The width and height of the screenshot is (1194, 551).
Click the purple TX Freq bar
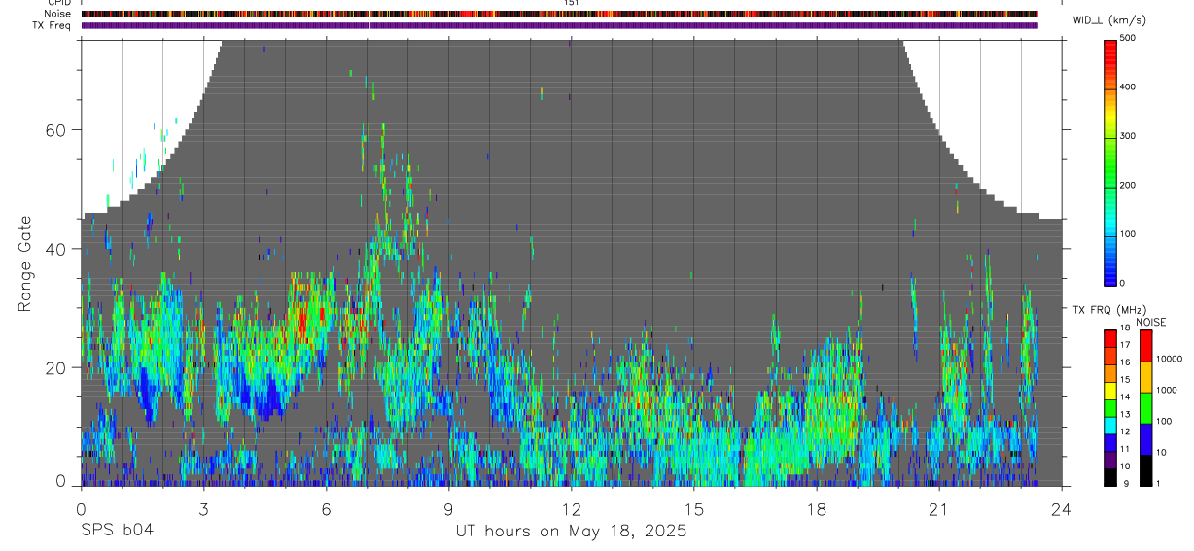coord(559,25)
